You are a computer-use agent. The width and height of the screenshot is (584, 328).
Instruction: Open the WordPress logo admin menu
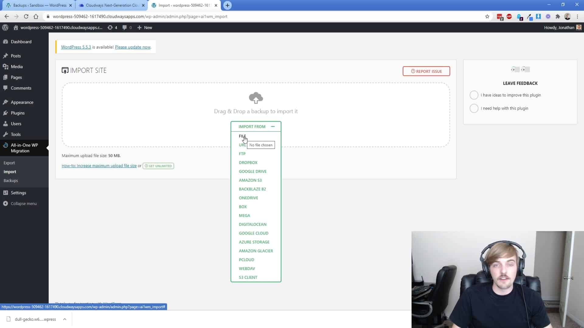5,27
